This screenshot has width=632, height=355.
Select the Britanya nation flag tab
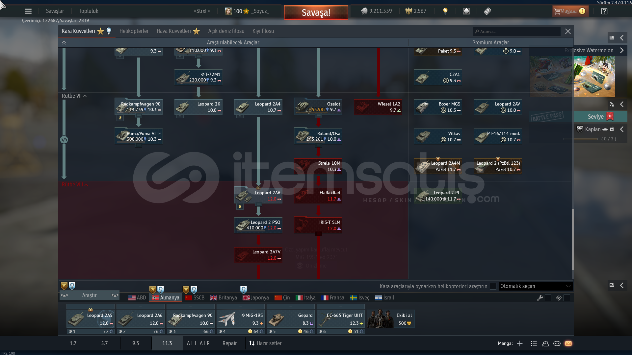coord(224,297)
